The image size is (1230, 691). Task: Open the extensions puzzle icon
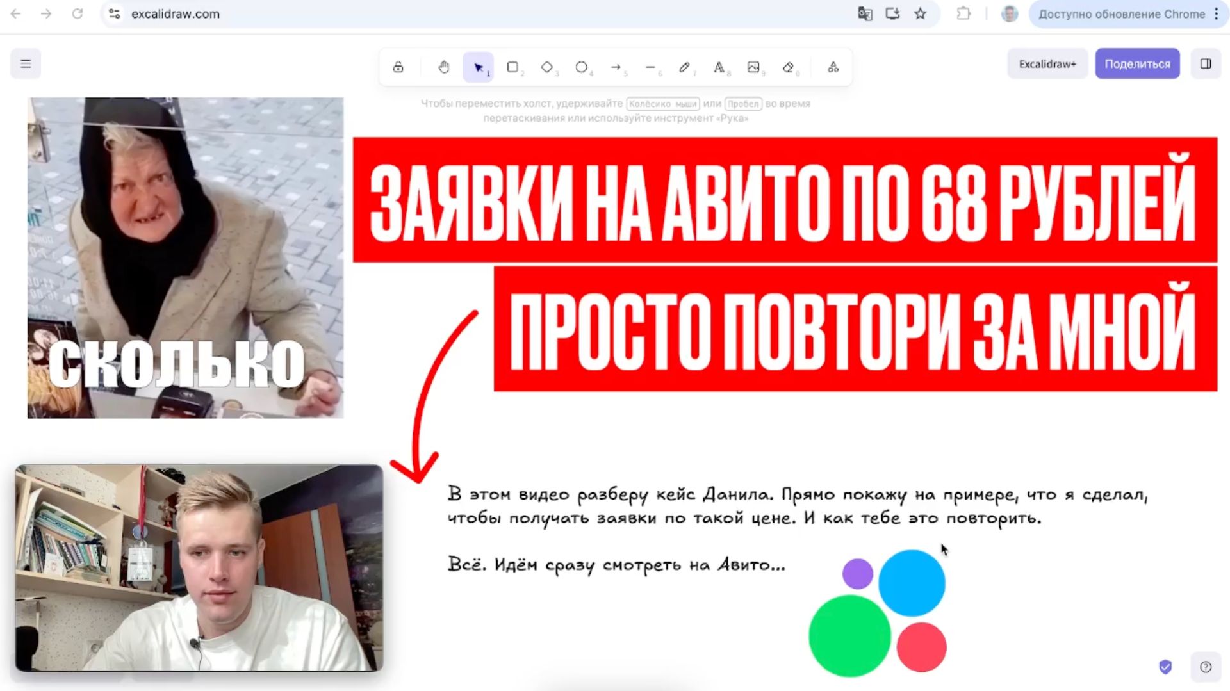coord(963,13)
